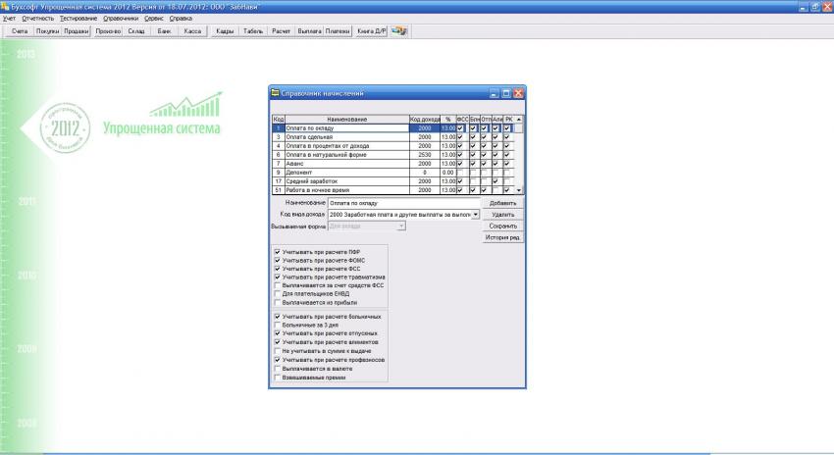Toggle Учитывать при расчете ПФР checkbox
834x455 pixels.
coord(276,253)
